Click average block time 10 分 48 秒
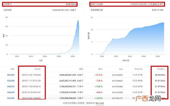This screenshot has width=170, height=106. click(x=137, y=81)
